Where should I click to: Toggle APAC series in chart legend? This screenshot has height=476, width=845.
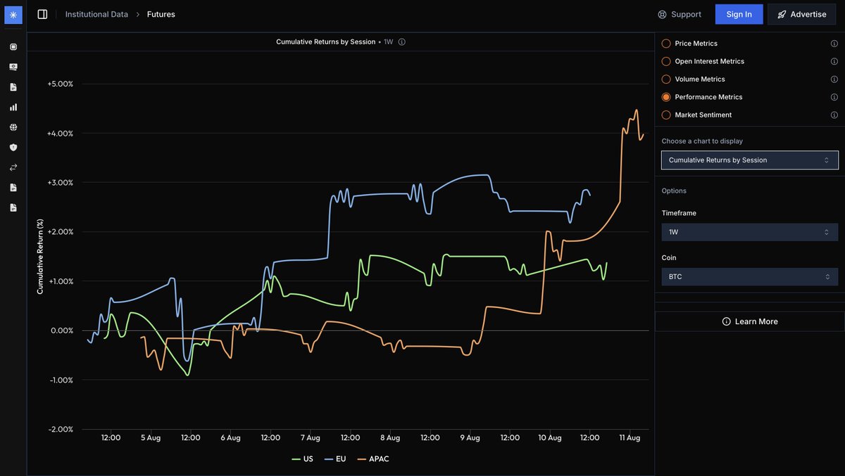pos(373,459)
